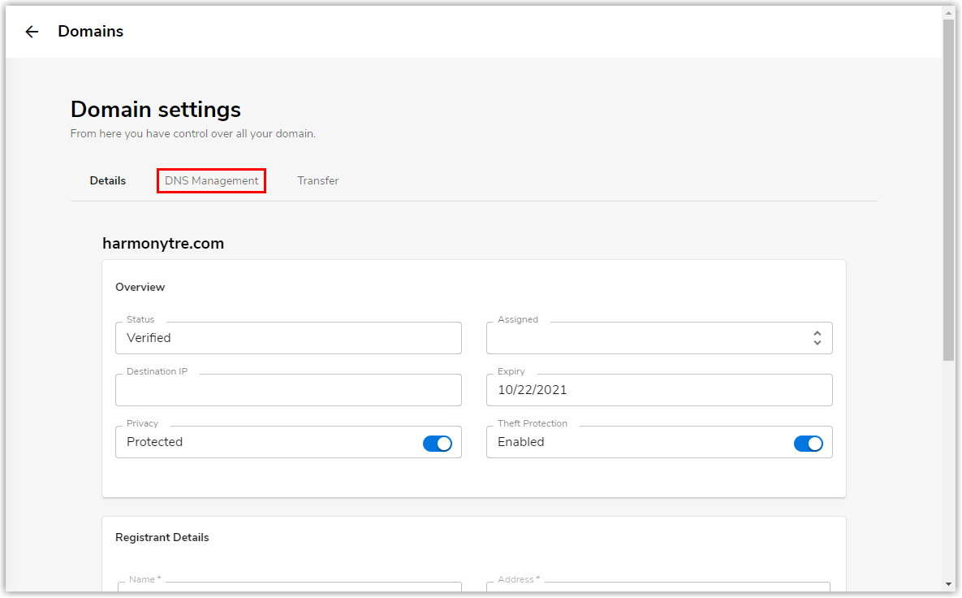Click the harmonytre.com domain heading
This screenshot has width=962, height=598.
(x=163, y=244)
